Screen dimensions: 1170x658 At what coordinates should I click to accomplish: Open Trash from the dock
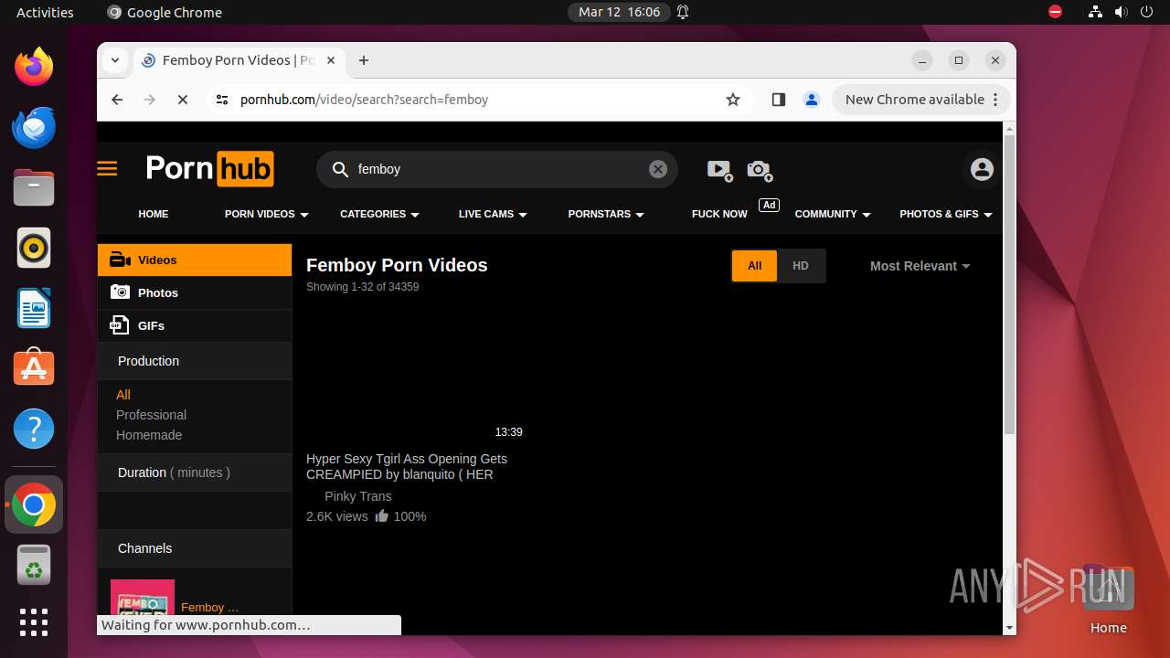point(34,566)
